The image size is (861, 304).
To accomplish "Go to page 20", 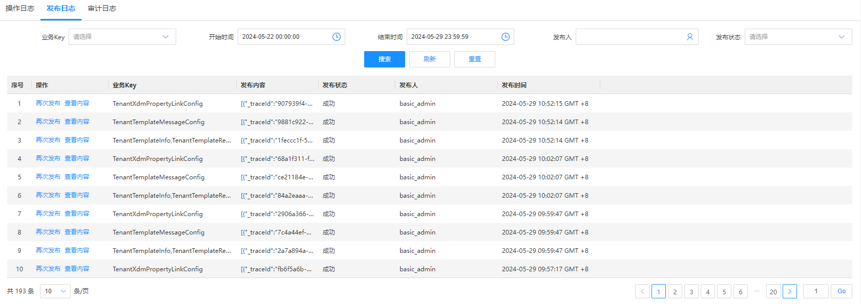I will pyautogui.click(x=773, y=291).
